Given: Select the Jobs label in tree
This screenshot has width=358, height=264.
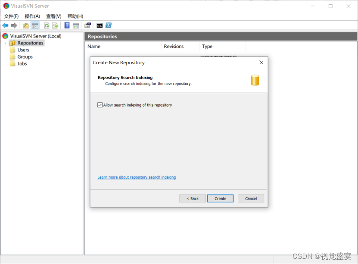Looking at the screenshot, I should pos(22,63).
